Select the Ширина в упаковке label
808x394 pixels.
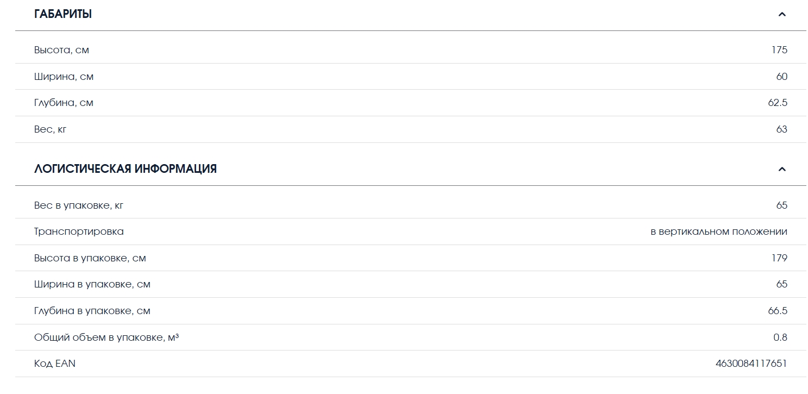92,284
